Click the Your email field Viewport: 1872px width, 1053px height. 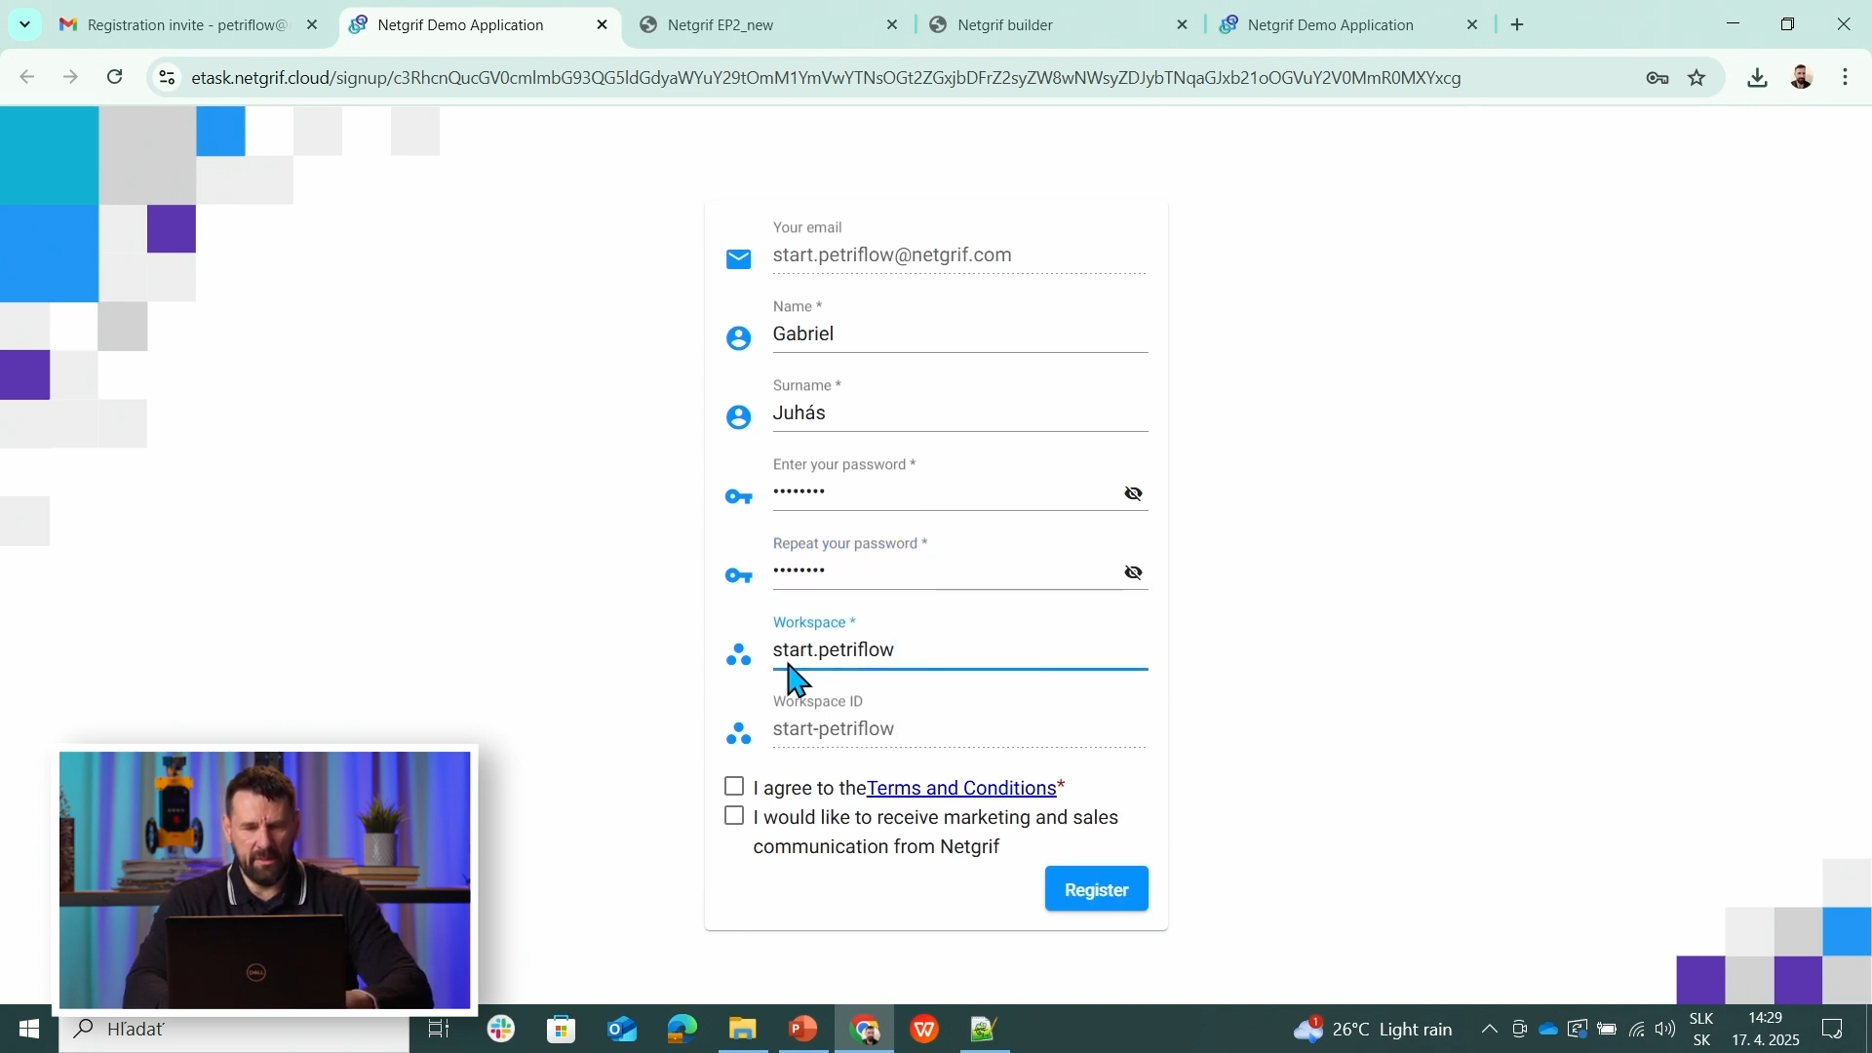pyautogui.click(x=959, y=255)
